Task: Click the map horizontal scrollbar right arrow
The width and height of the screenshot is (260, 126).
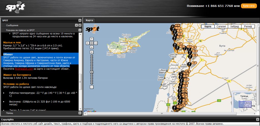Action: click(x=255, y=114)
